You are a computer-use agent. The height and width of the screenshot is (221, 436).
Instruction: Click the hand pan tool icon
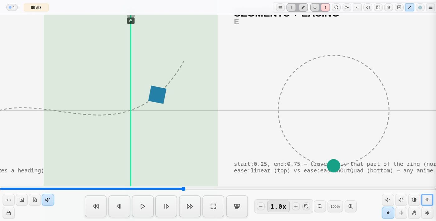tap(414, 213)
